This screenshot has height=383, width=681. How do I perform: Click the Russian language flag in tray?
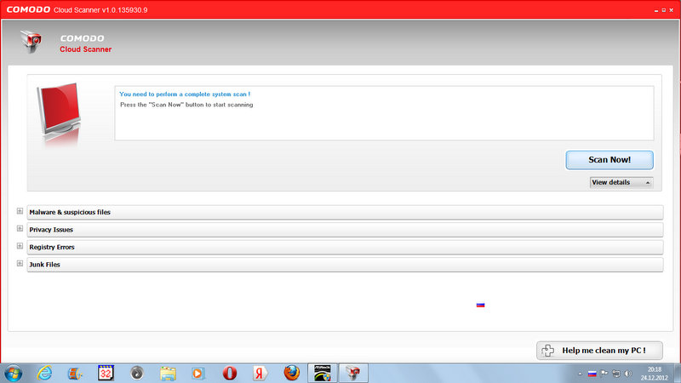tap(592, 374)
